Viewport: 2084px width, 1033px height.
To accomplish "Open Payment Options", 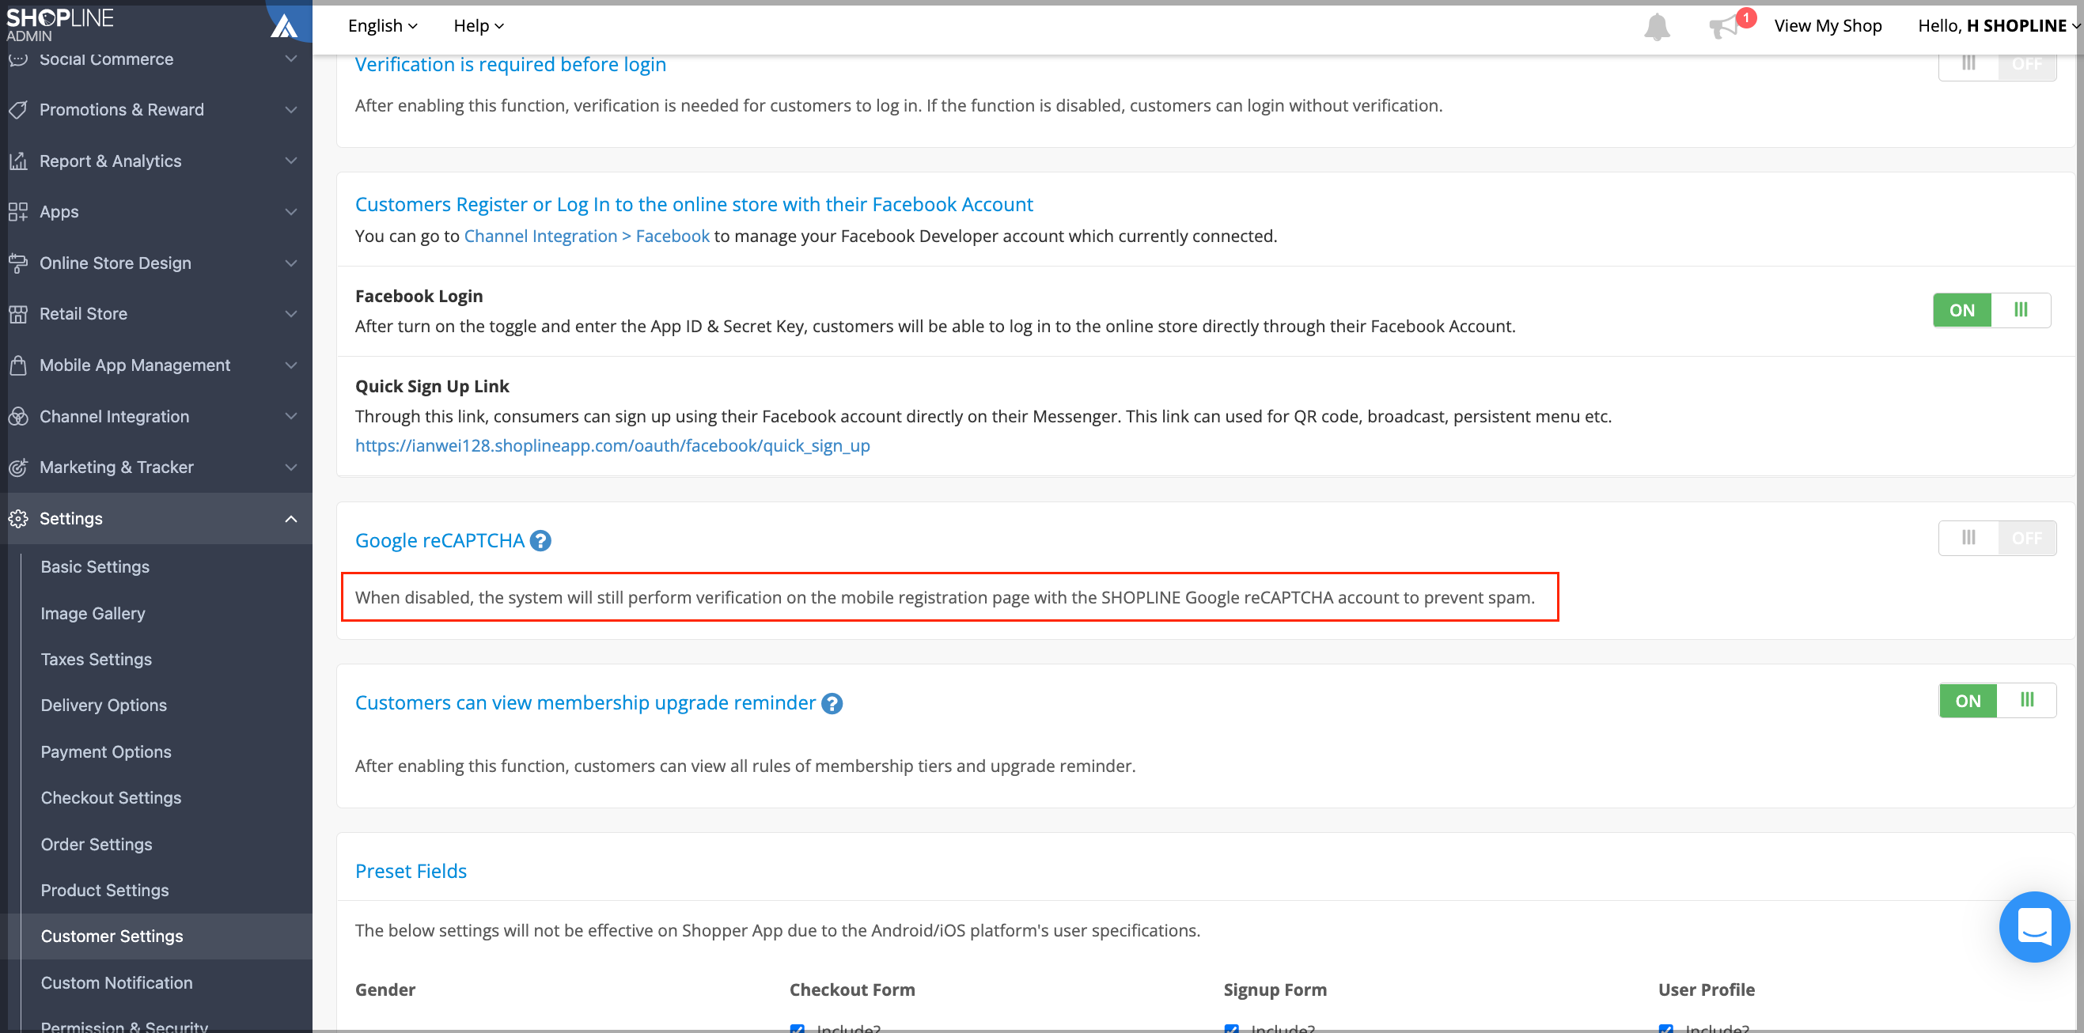I will coord(106,751).
